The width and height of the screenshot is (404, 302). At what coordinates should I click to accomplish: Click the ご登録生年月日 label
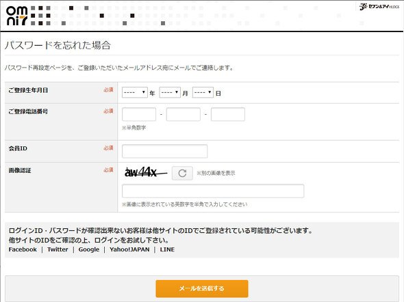(28, 90)
